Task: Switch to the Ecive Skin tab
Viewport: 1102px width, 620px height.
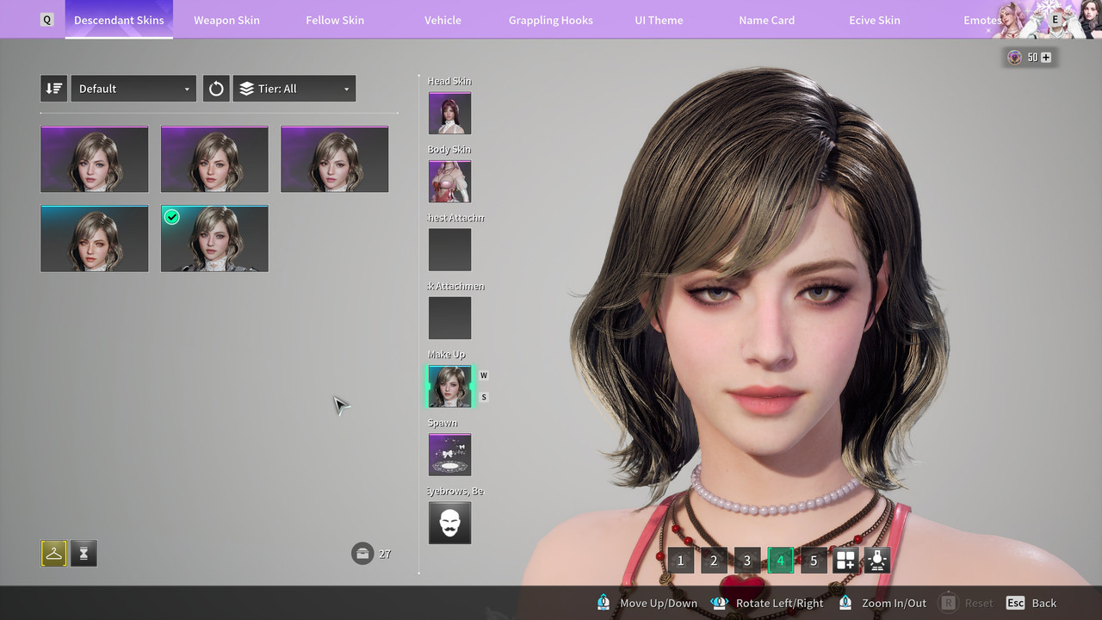Action: (x=875, y=20)
